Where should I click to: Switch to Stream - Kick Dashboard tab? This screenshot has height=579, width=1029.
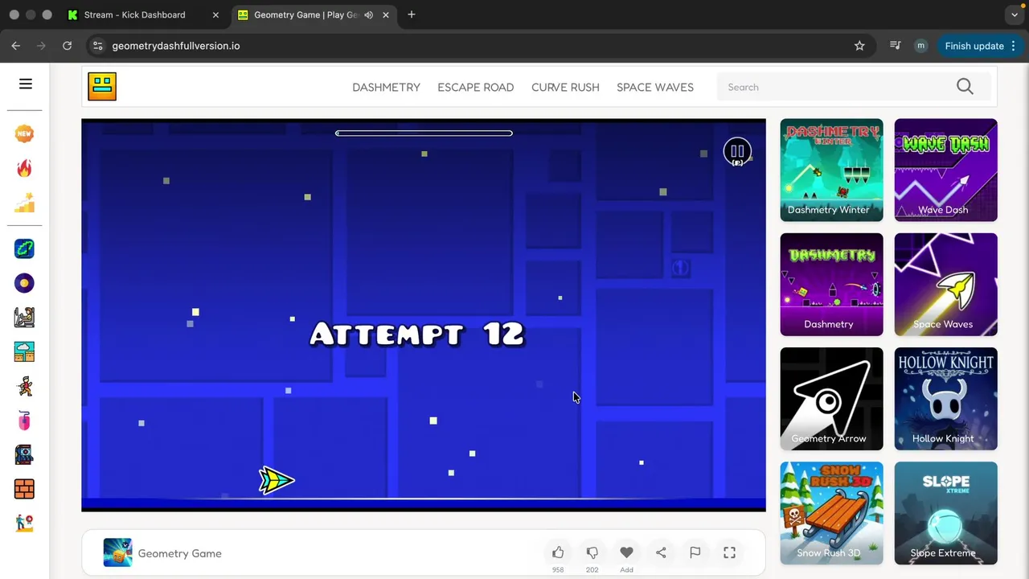145,14
